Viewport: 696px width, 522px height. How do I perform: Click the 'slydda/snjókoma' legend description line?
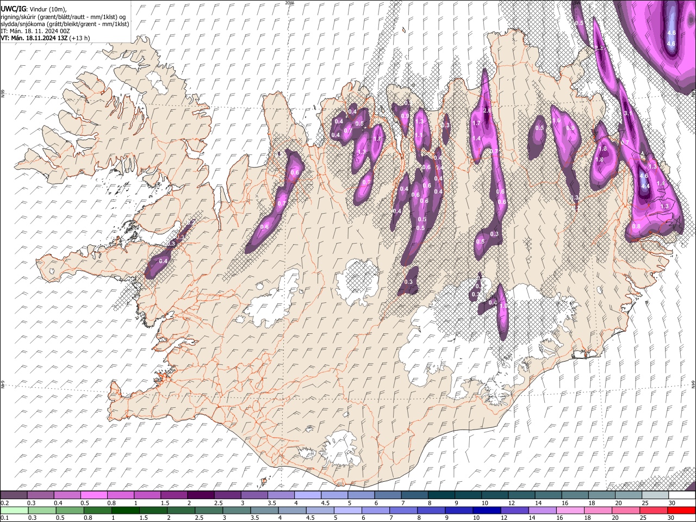[x=65, y=24]
